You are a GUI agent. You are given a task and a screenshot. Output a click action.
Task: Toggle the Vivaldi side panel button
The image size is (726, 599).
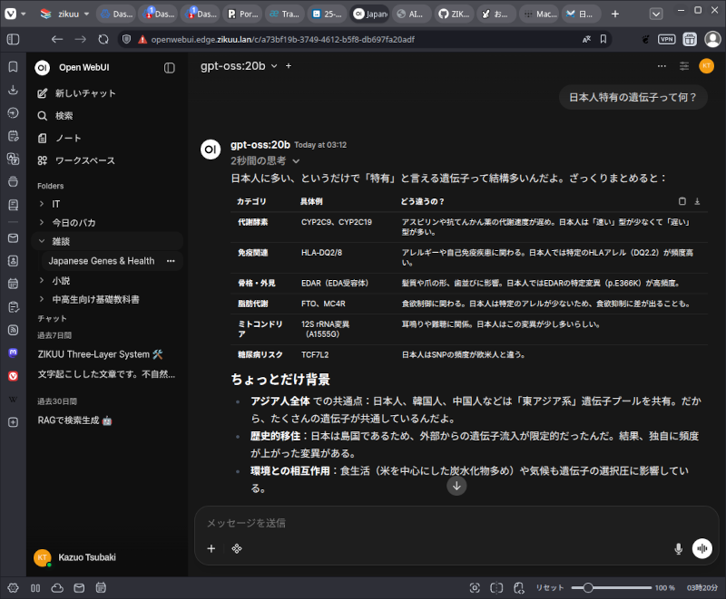pyautogui.click(x=13, y=39)
